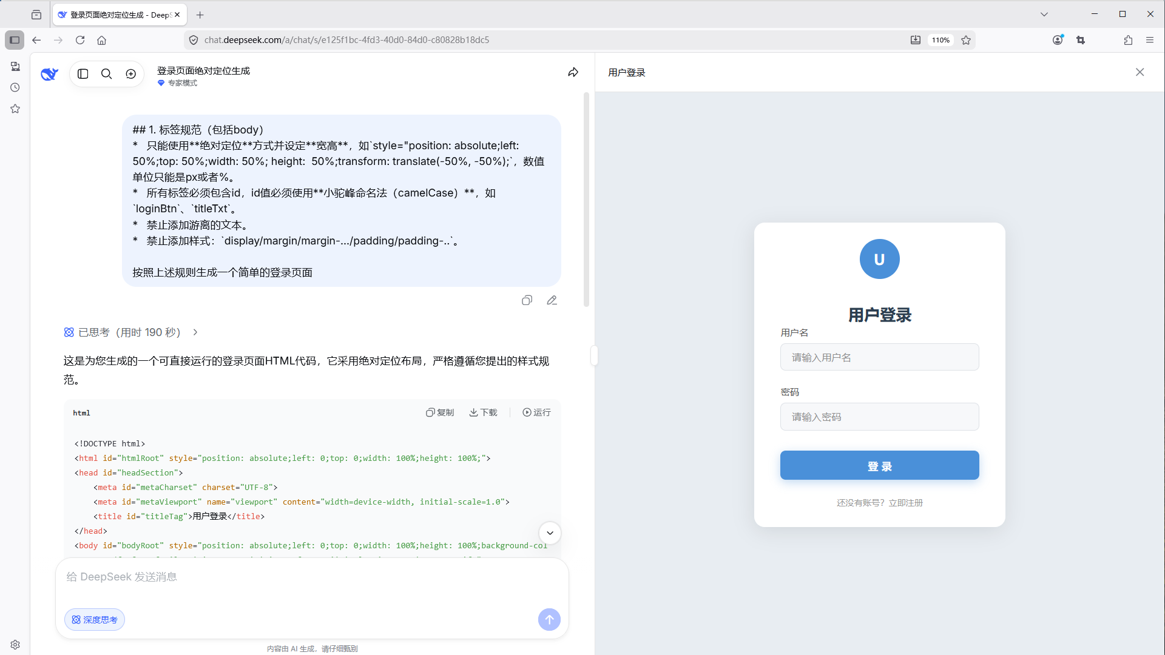Click the 用户名 field label
This screenshot has height=655, width=1165.
pyautogui.click(x=794, y=333)
